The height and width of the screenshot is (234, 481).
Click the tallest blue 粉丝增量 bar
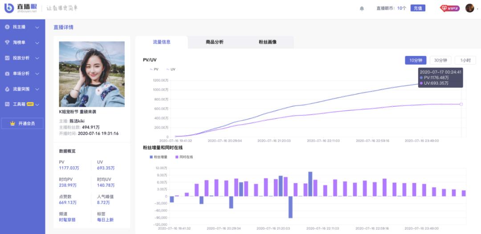coord(310,184)
